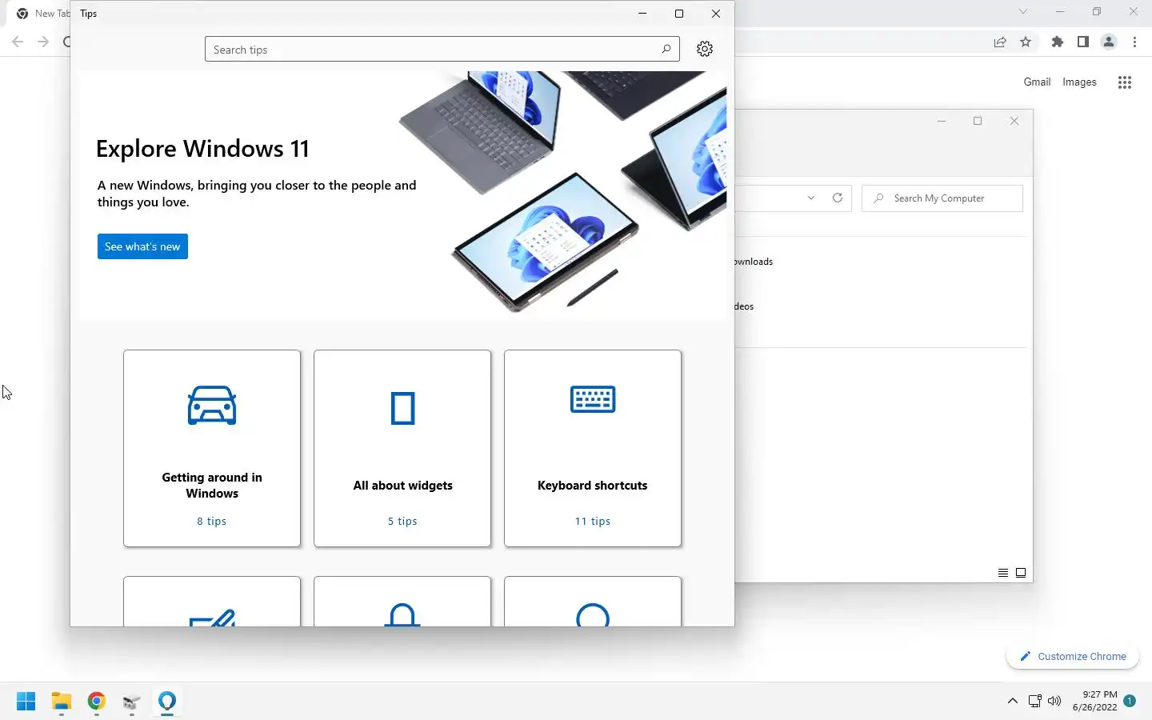
Task: Open Chrome's three-dot menu
Action: pyautogui.click(x=1134, y=42)
